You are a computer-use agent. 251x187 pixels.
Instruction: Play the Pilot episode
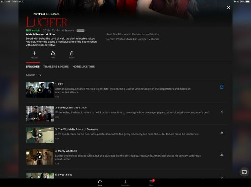point(40,90)
